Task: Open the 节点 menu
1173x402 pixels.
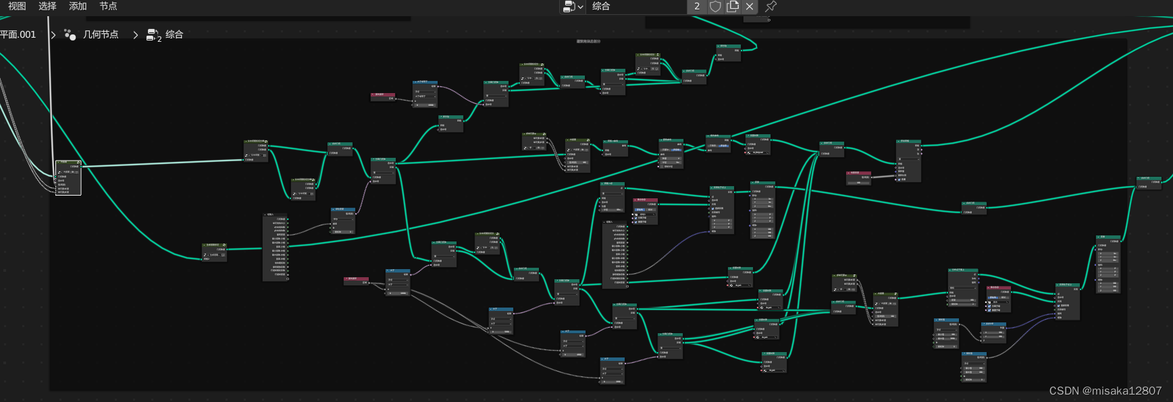Action: pyautogui.click(x=108, y=6)
